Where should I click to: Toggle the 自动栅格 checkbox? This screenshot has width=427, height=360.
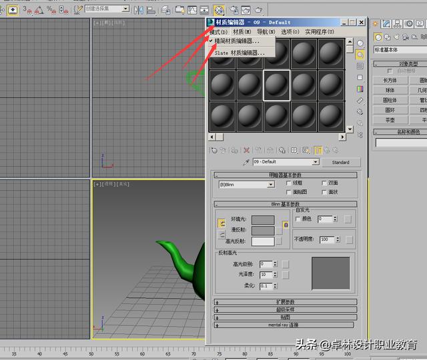[390, 71]
